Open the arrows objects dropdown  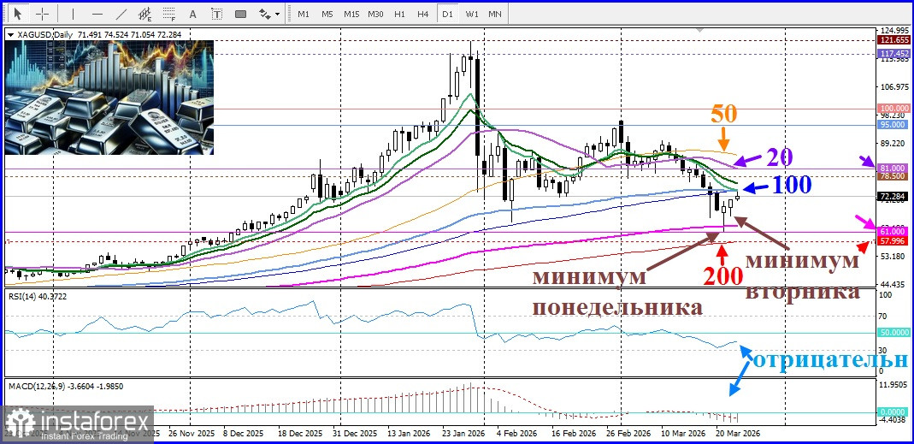[269, 14]
